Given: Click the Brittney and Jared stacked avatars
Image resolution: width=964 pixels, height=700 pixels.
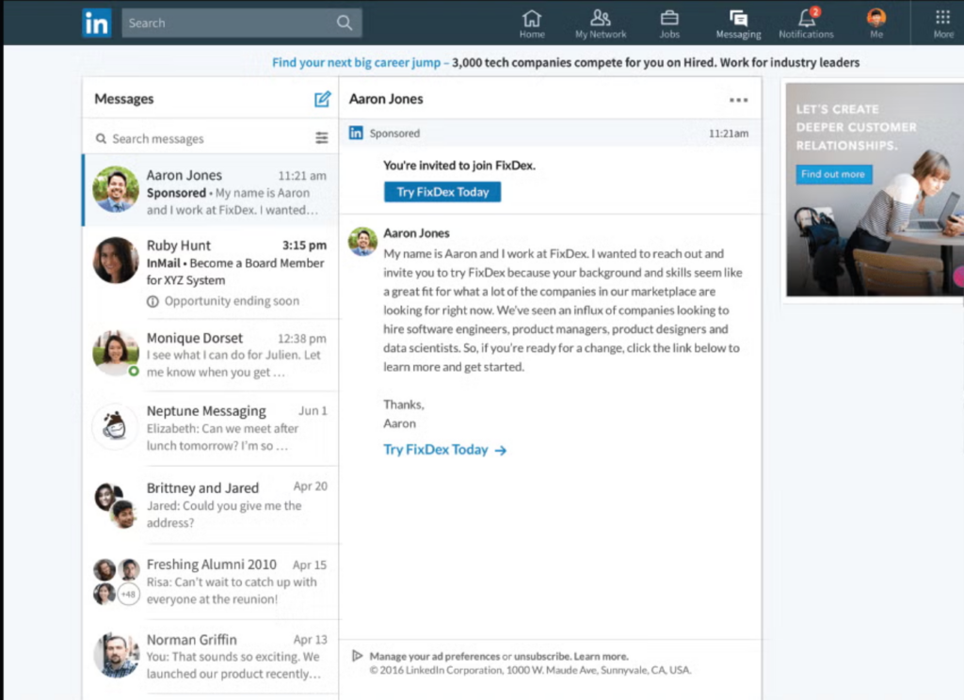Looking at the screenshot, I should click(116, 505).
